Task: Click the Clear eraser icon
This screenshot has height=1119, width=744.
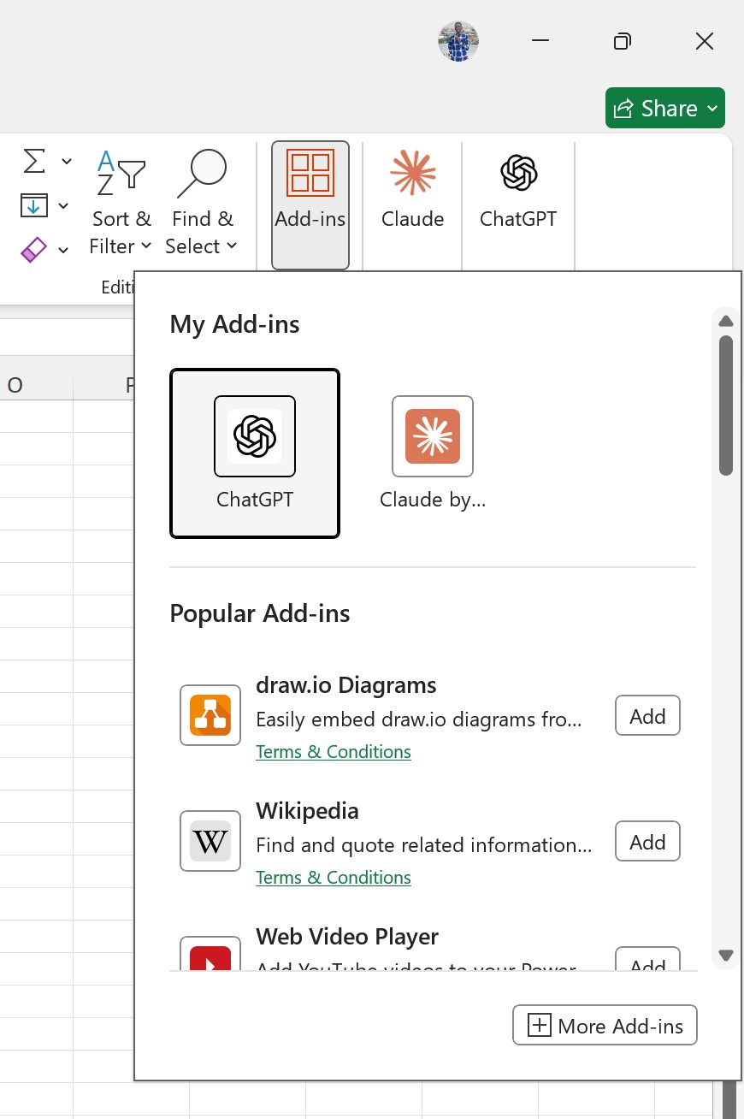Action: click(33, 250)
